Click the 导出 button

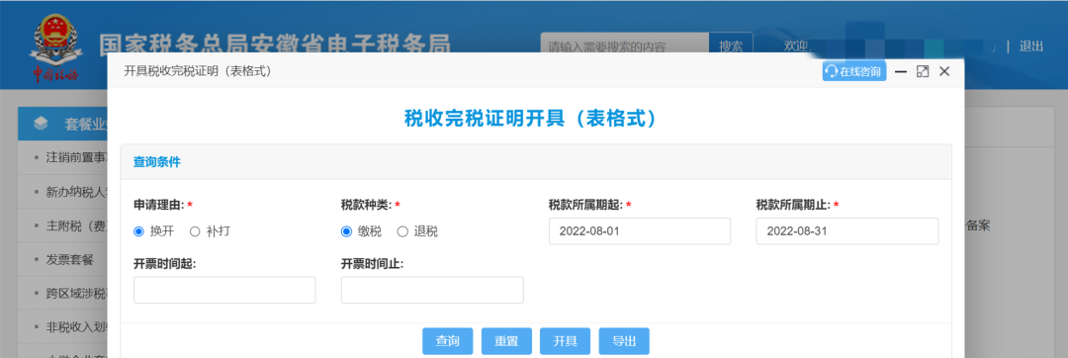click(624, 341)
